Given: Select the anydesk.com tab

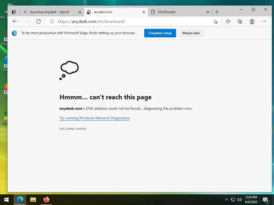Looking at the screenshot, I should (x=116, y=12).
